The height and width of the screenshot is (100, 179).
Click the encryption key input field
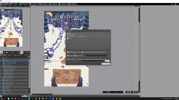click(x=95, y=56)
